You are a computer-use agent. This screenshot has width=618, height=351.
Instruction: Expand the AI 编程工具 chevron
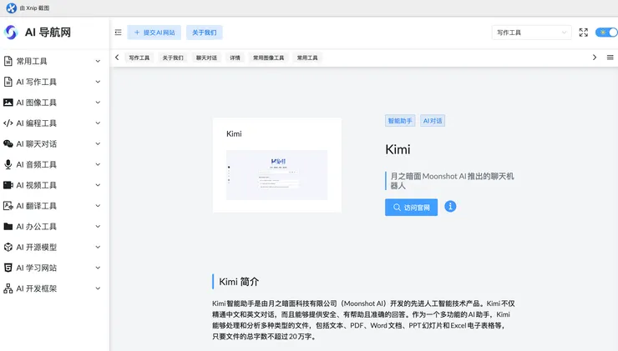coord(98,123)
